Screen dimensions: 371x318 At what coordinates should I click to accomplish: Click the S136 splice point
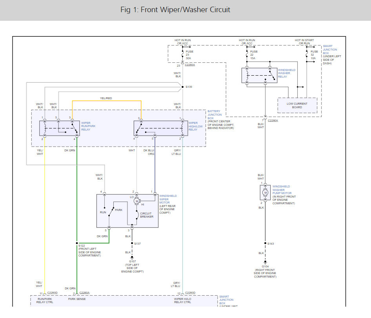(182, 87)
